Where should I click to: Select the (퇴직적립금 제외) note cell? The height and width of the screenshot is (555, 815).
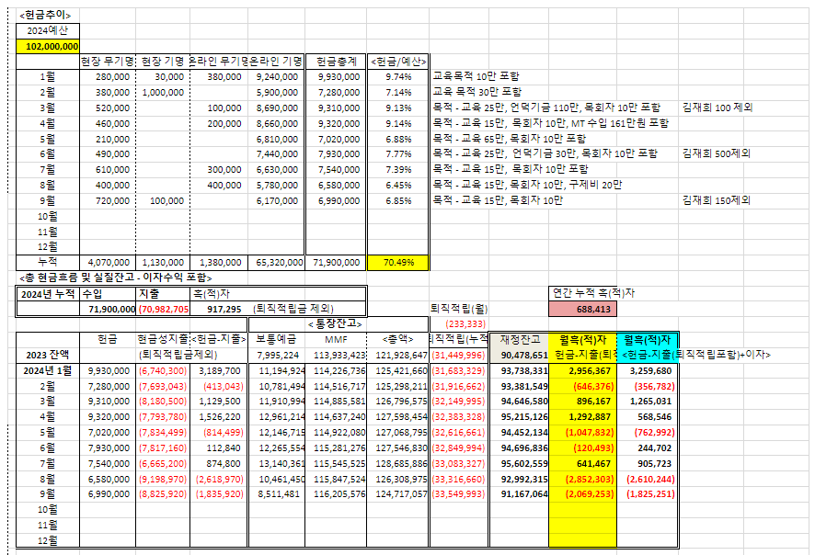pyautogui.click(x=293, y=309)
